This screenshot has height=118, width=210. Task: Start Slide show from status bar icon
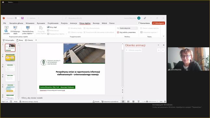(138, 101)
